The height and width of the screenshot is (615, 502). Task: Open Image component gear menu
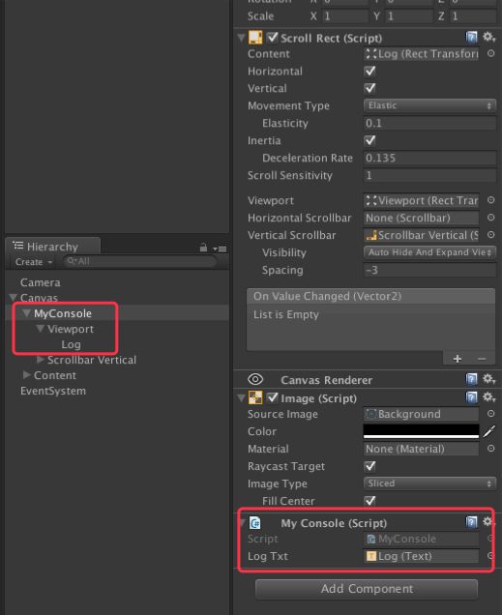click(488, 397)
